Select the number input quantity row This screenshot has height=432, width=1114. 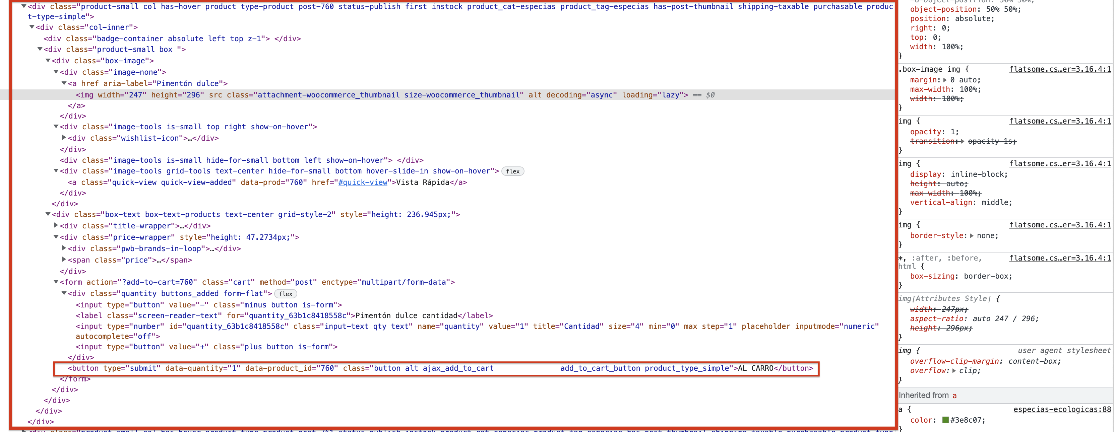478,331
